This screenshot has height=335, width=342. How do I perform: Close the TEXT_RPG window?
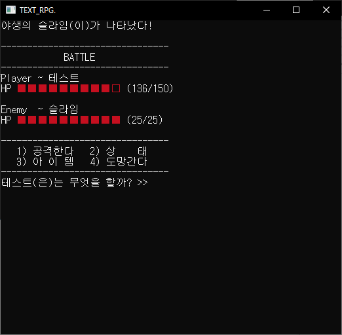[326, 10]
